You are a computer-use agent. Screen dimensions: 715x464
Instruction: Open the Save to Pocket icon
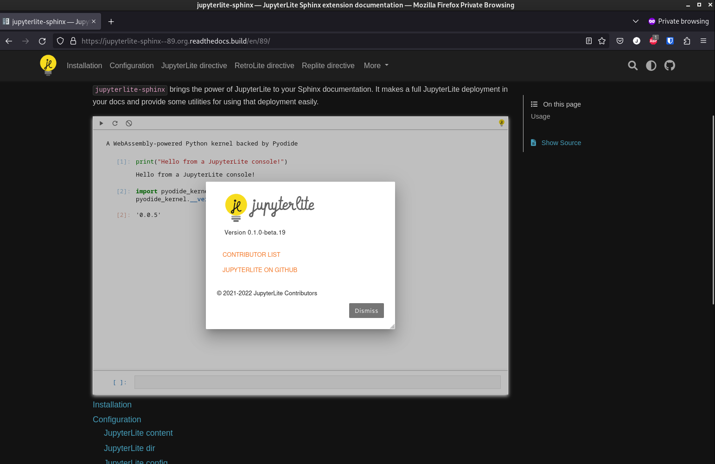coord(620,41)
